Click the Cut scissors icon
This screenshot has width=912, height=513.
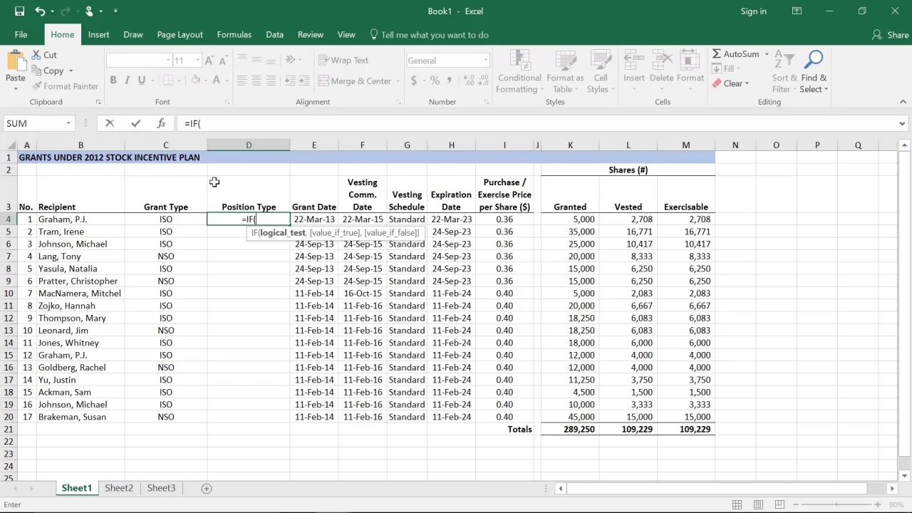(x=37, y=55)
